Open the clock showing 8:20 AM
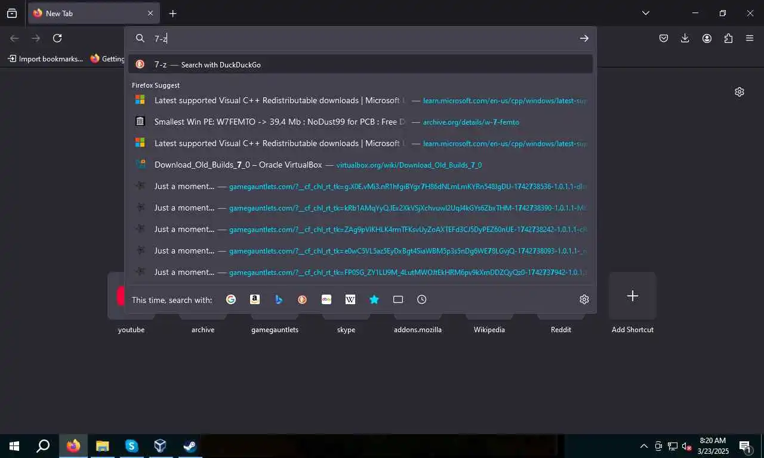The height and width of the screenshot is (458, 764). click(x=713, y=446)
